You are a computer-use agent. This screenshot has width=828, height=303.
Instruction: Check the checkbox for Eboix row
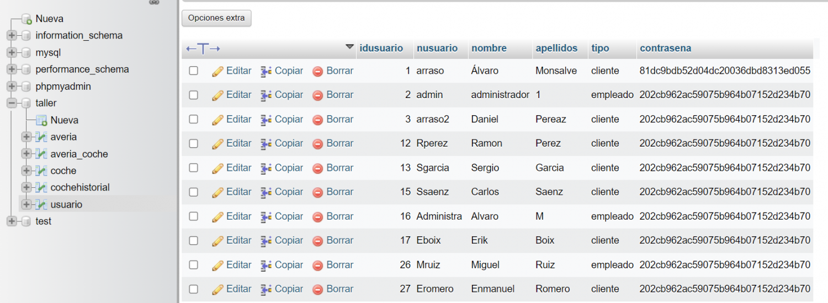click(x=193, y=241)
